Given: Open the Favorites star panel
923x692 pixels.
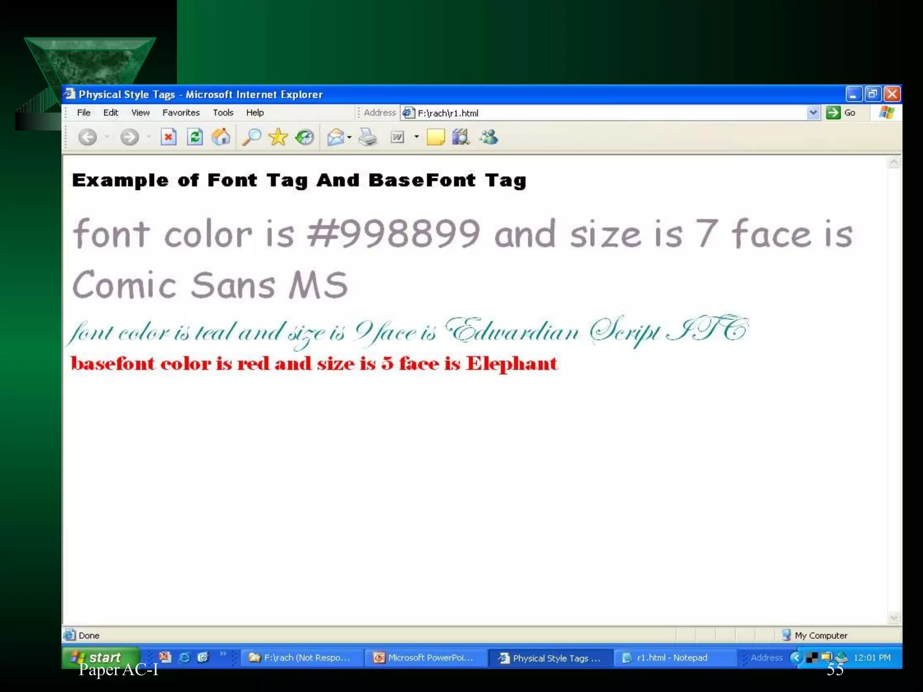Looking at the screenshot, I should (x=278, y=137).
